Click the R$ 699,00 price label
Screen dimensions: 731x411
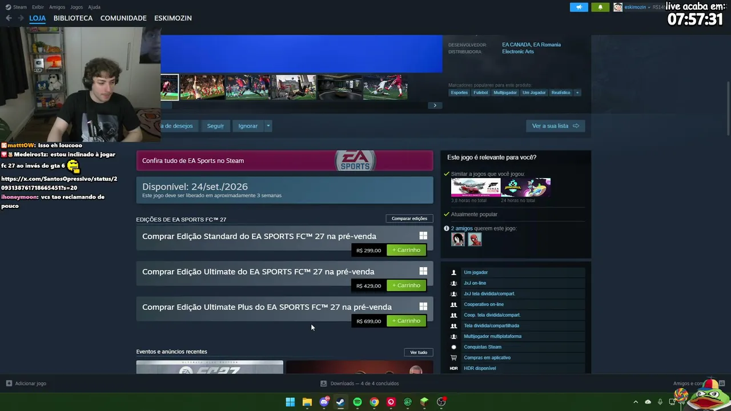368,321
